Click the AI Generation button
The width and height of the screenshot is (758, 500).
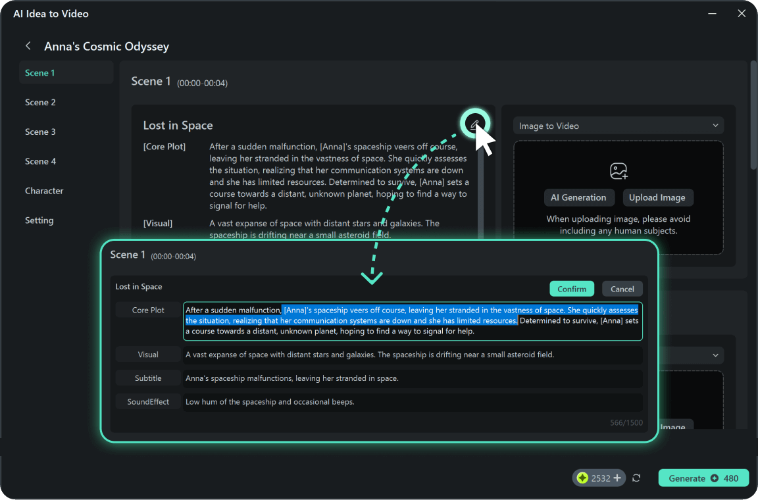pyautogui.click(x=578, y=197)
